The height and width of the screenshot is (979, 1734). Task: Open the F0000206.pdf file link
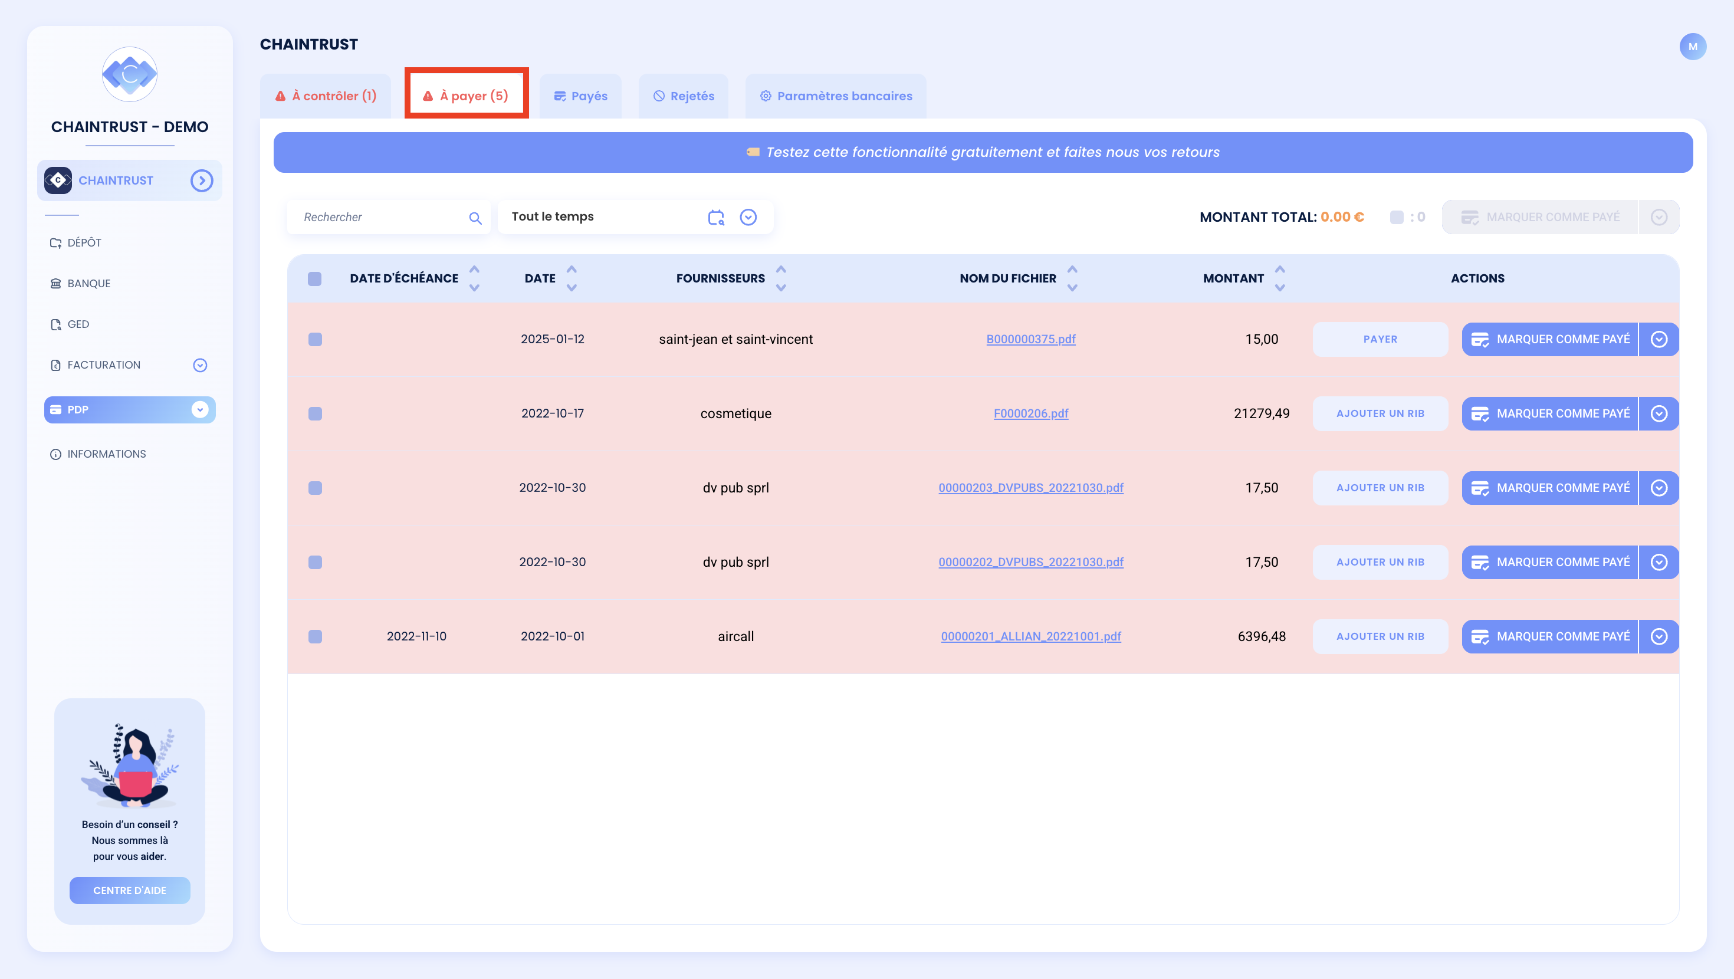(x=1030, y=413)
